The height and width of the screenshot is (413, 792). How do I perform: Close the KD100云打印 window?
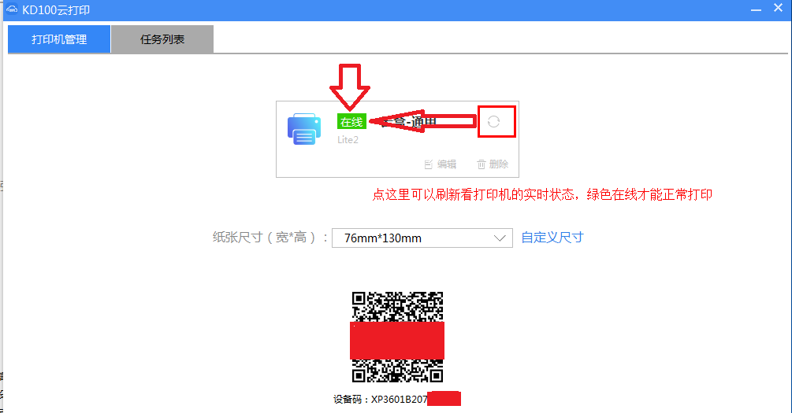(x=779, y=8)
